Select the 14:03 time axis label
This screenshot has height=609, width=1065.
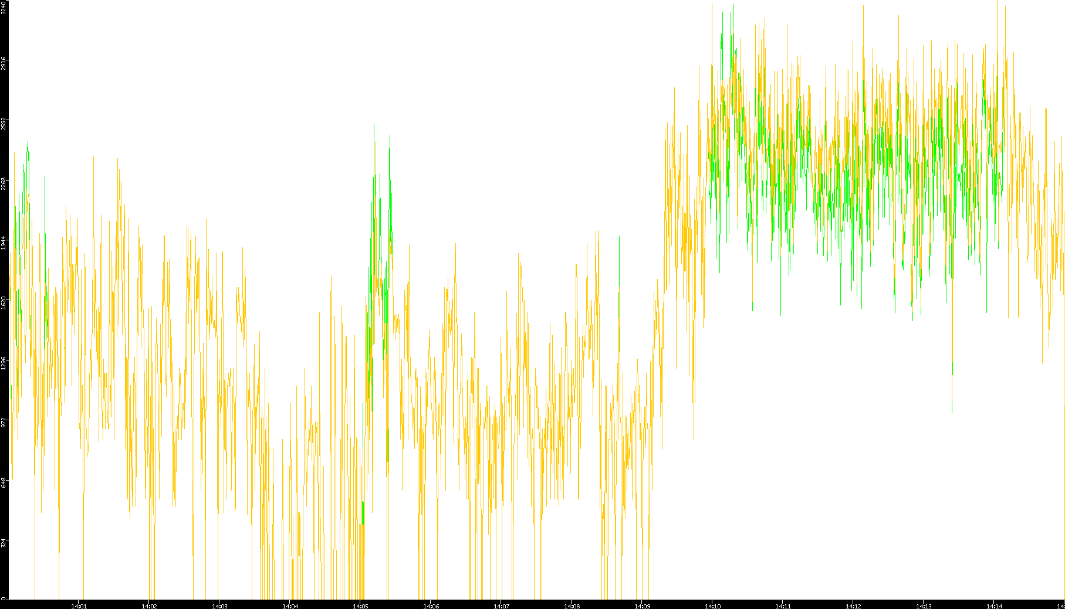[x=220, y=606]
